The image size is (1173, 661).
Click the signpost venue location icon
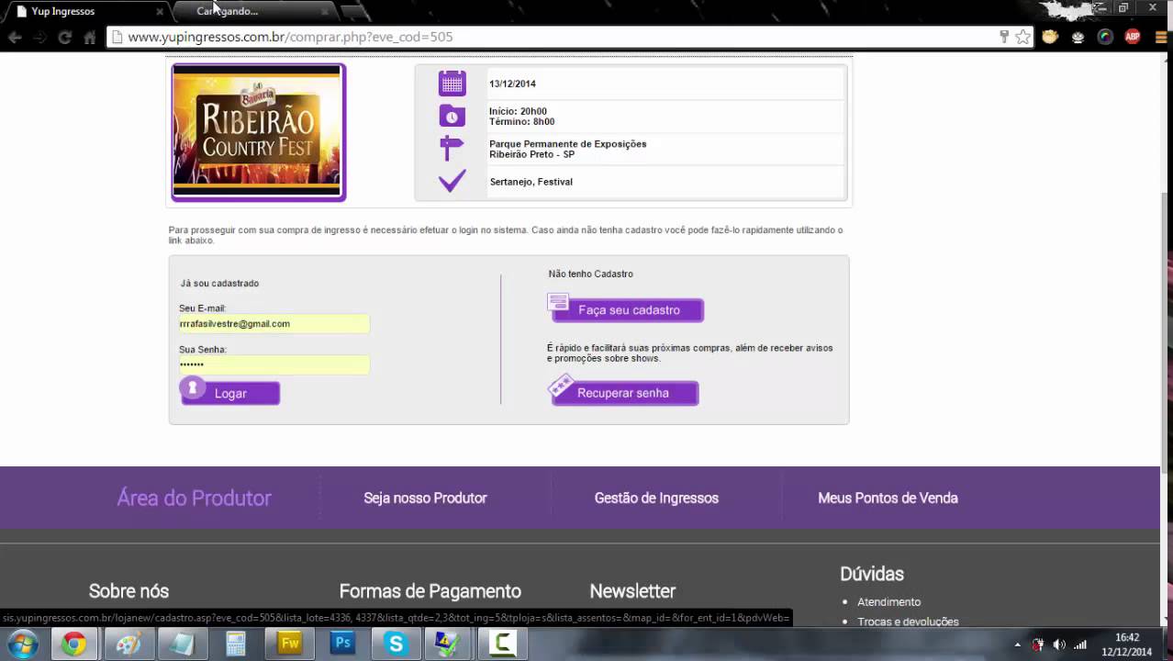[x=452, y=148]
